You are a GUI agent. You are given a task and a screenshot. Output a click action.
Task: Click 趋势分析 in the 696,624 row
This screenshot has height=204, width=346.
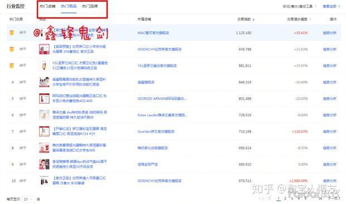pyautogui.click(x=330, y=148)
